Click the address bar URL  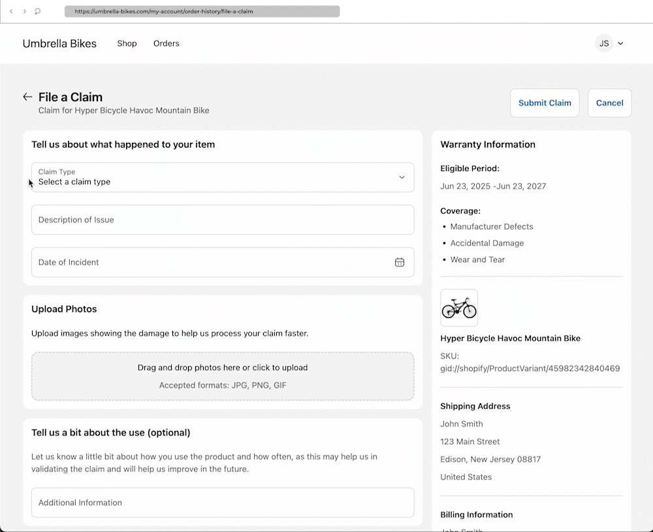164,11
